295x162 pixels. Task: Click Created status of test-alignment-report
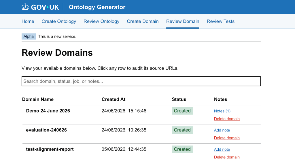[x=182, y=149]
